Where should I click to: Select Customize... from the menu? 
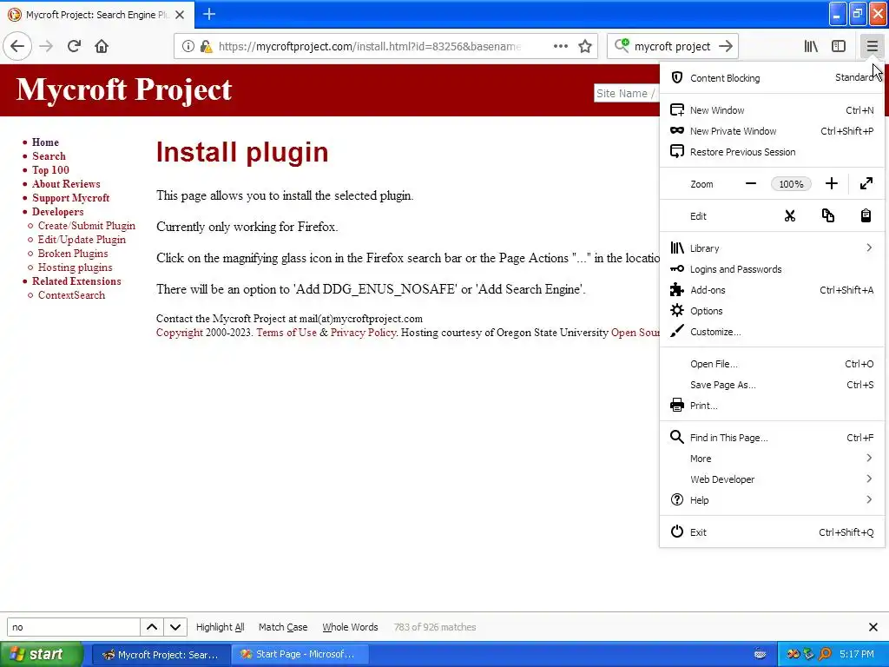pyautogui.click(x=772, y=332)
